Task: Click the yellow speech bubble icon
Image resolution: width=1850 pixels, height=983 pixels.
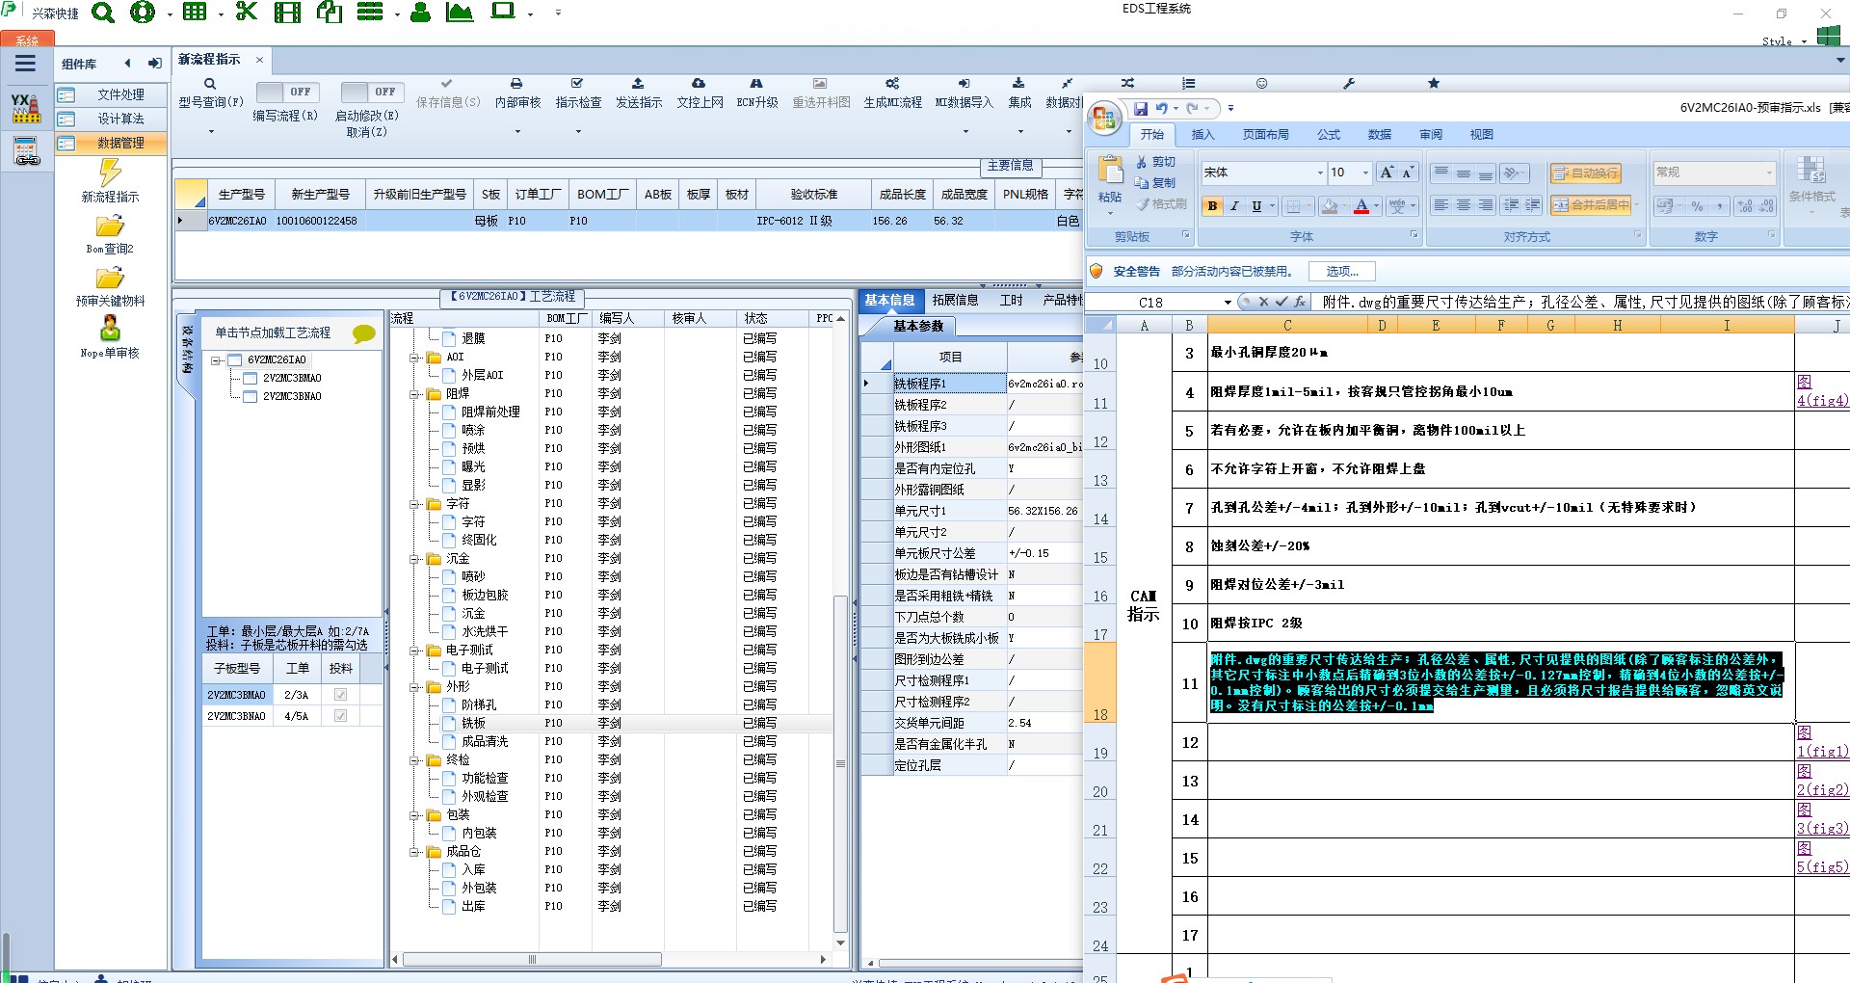Action: tap(364, 333)
